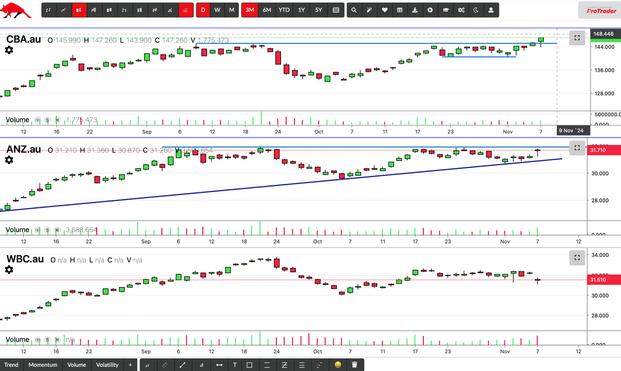The width and height of the screenshot is (621, 371).
Task: Set the chart range to 6M
Action: (267, 10)
